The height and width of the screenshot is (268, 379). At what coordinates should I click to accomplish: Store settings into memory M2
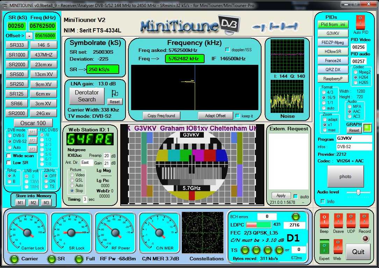click(33, 203)
